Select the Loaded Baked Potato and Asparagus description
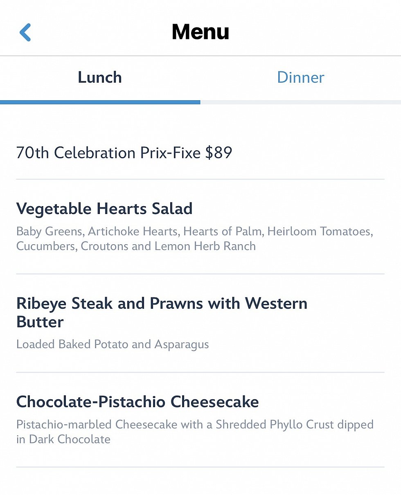 click(x=113, y=344)
